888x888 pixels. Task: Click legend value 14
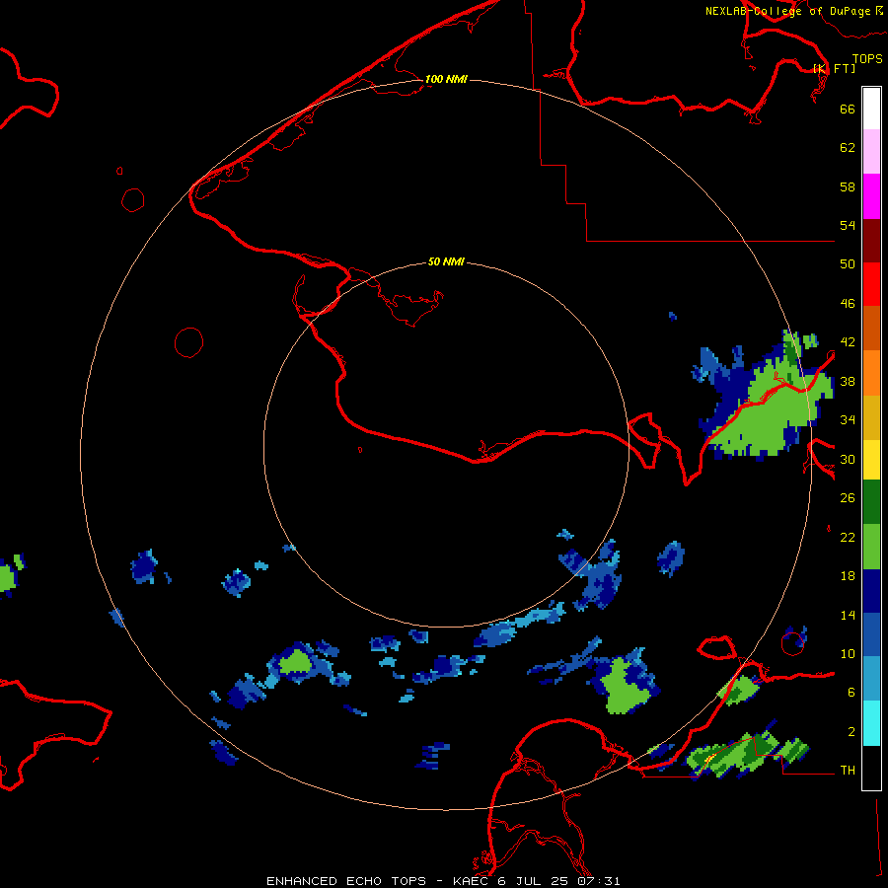[x=848, y=615]
